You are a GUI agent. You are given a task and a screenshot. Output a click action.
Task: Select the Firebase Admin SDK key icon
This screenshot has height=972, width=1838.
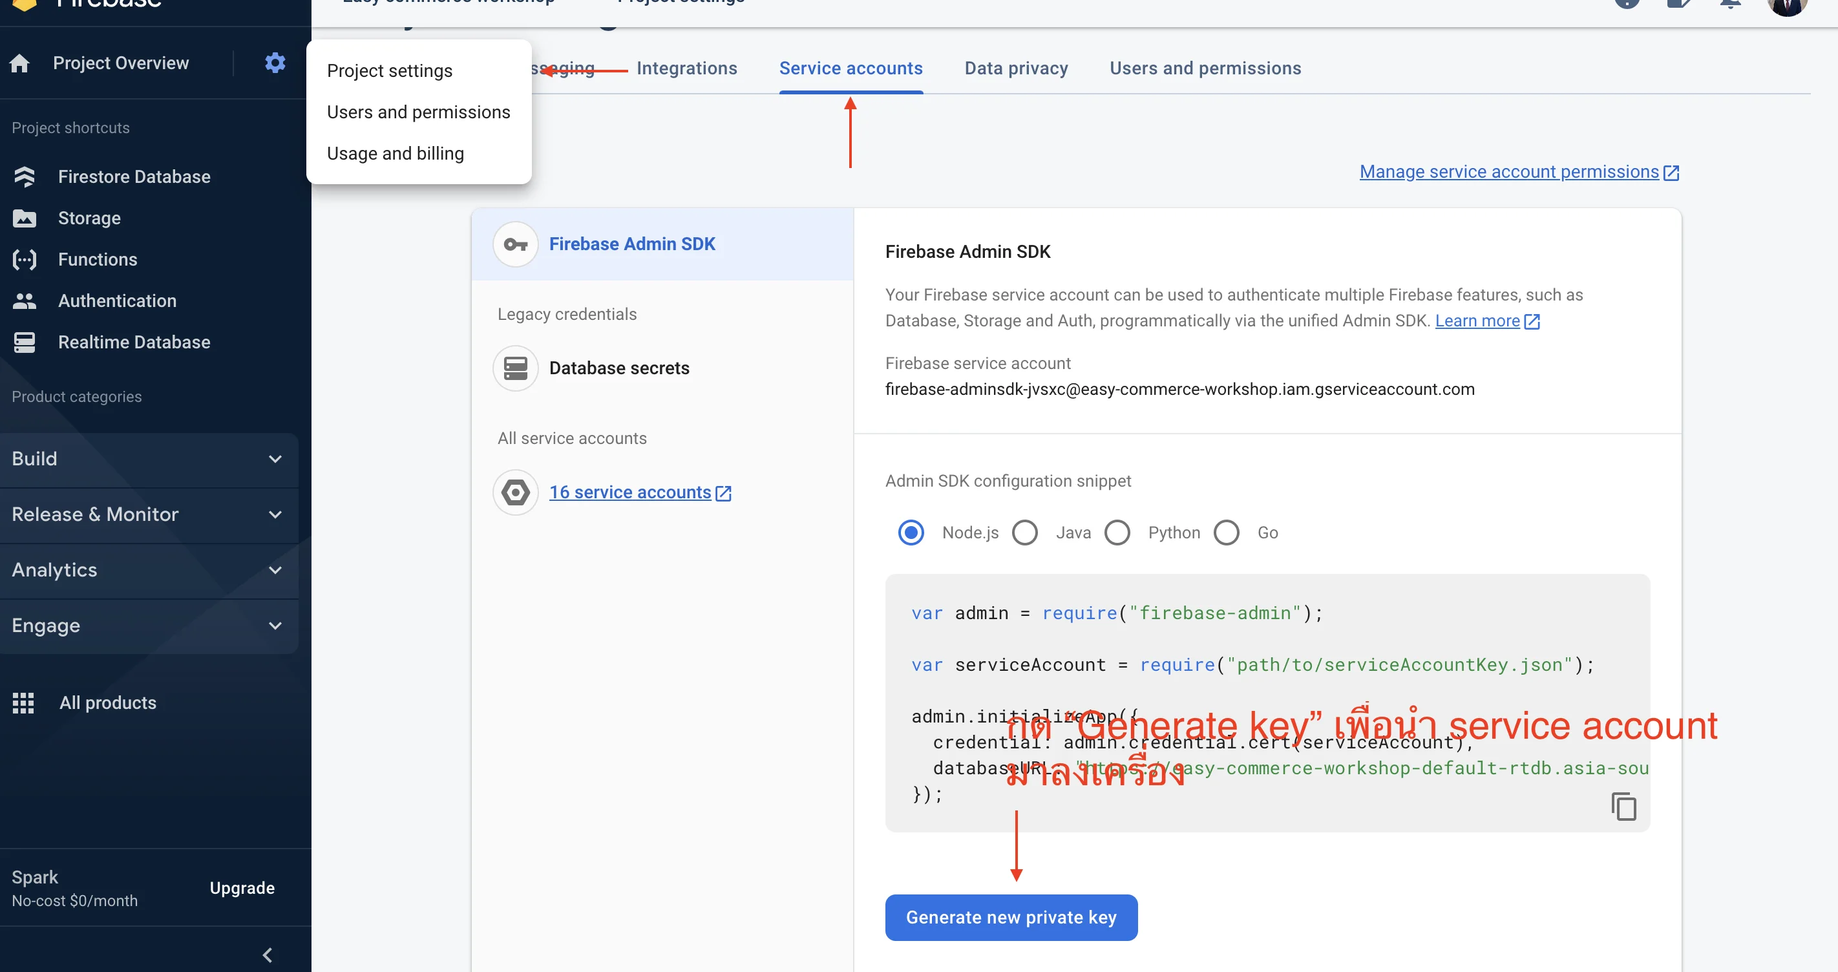(515, 244)
